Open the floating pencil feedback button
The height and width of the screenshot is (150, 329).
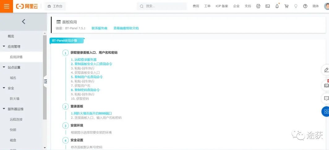(326, 70)
